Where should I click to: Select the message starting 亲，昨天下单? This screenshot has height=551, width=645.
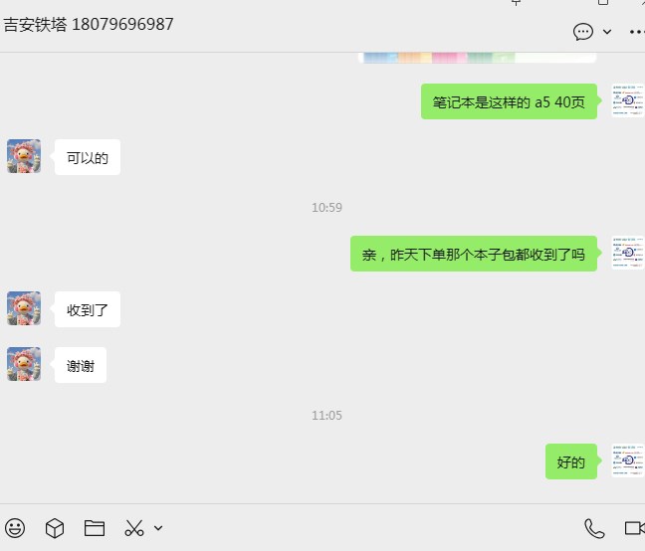474,254
